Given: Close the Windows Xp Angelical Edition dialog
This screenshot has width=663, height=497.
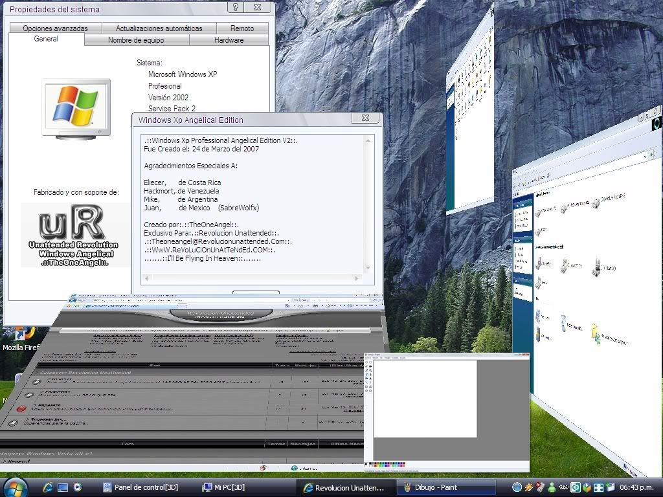Looking at the screenshot, I should pos(365,118).
